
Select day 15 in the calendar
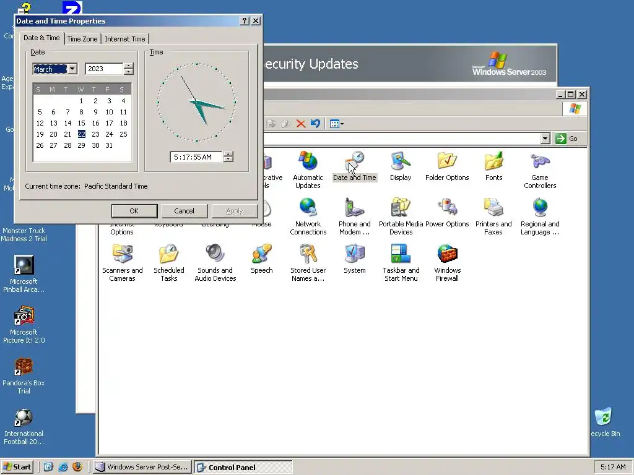81,123
